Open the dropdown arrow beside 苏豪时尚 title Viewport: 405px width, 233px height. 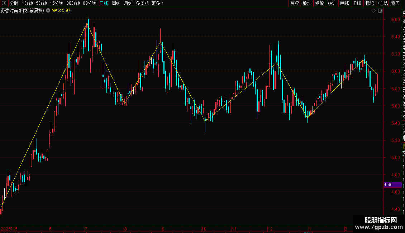coord(48,11)
